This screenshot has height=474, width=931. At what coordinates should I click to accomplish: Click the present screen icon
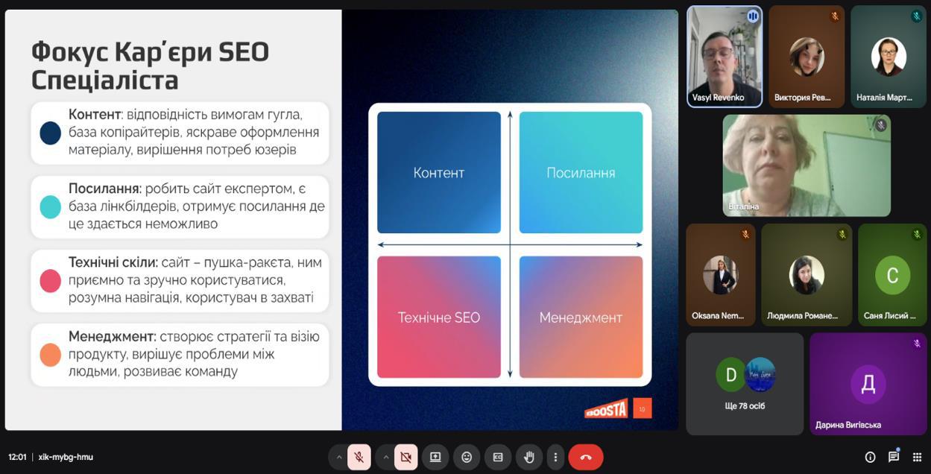(435, 457)
